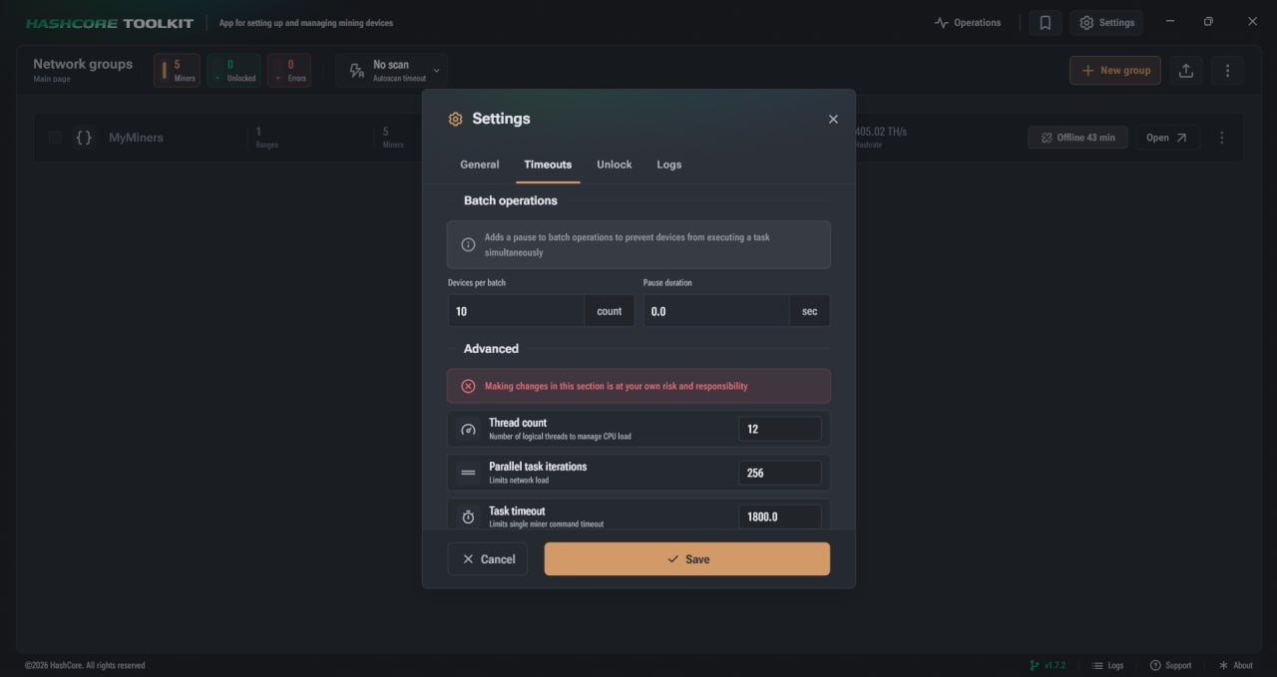The image size is (1277, 677).
Task: Click the Thread count gauge icon
Action: tap(468, 430)
